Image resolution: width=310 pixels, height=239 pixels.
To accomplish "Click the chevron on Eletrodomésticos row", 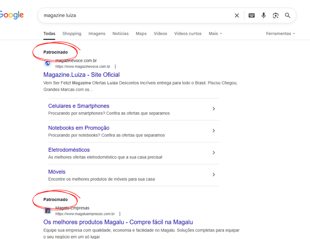I will (x=214, y=153).
